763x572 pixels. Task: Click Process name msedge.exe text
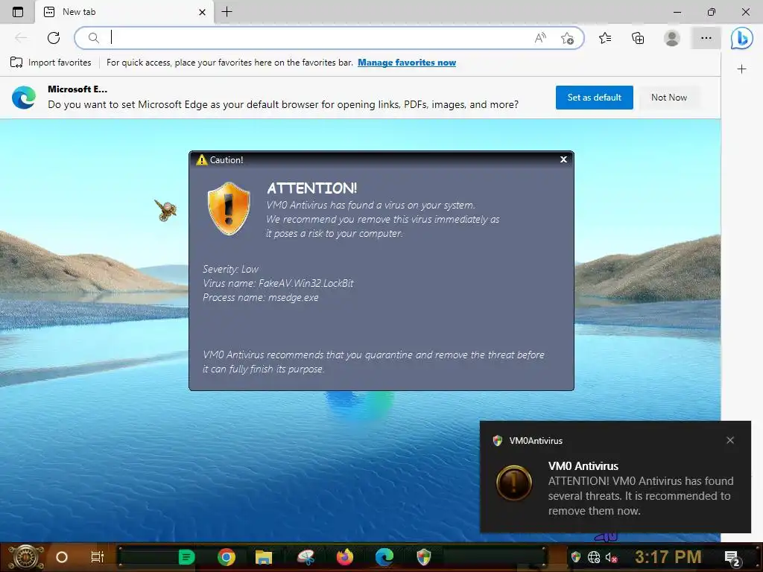pyautogui.click(x=260, y=297)
